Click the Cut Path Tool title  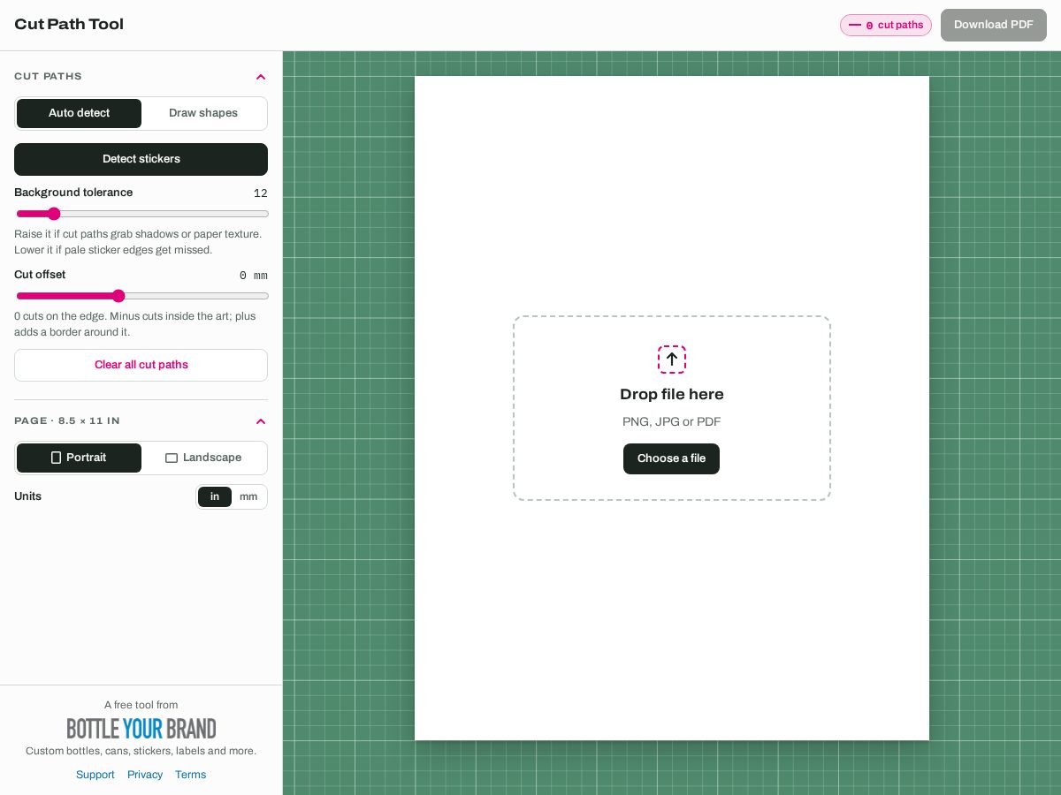69,25
